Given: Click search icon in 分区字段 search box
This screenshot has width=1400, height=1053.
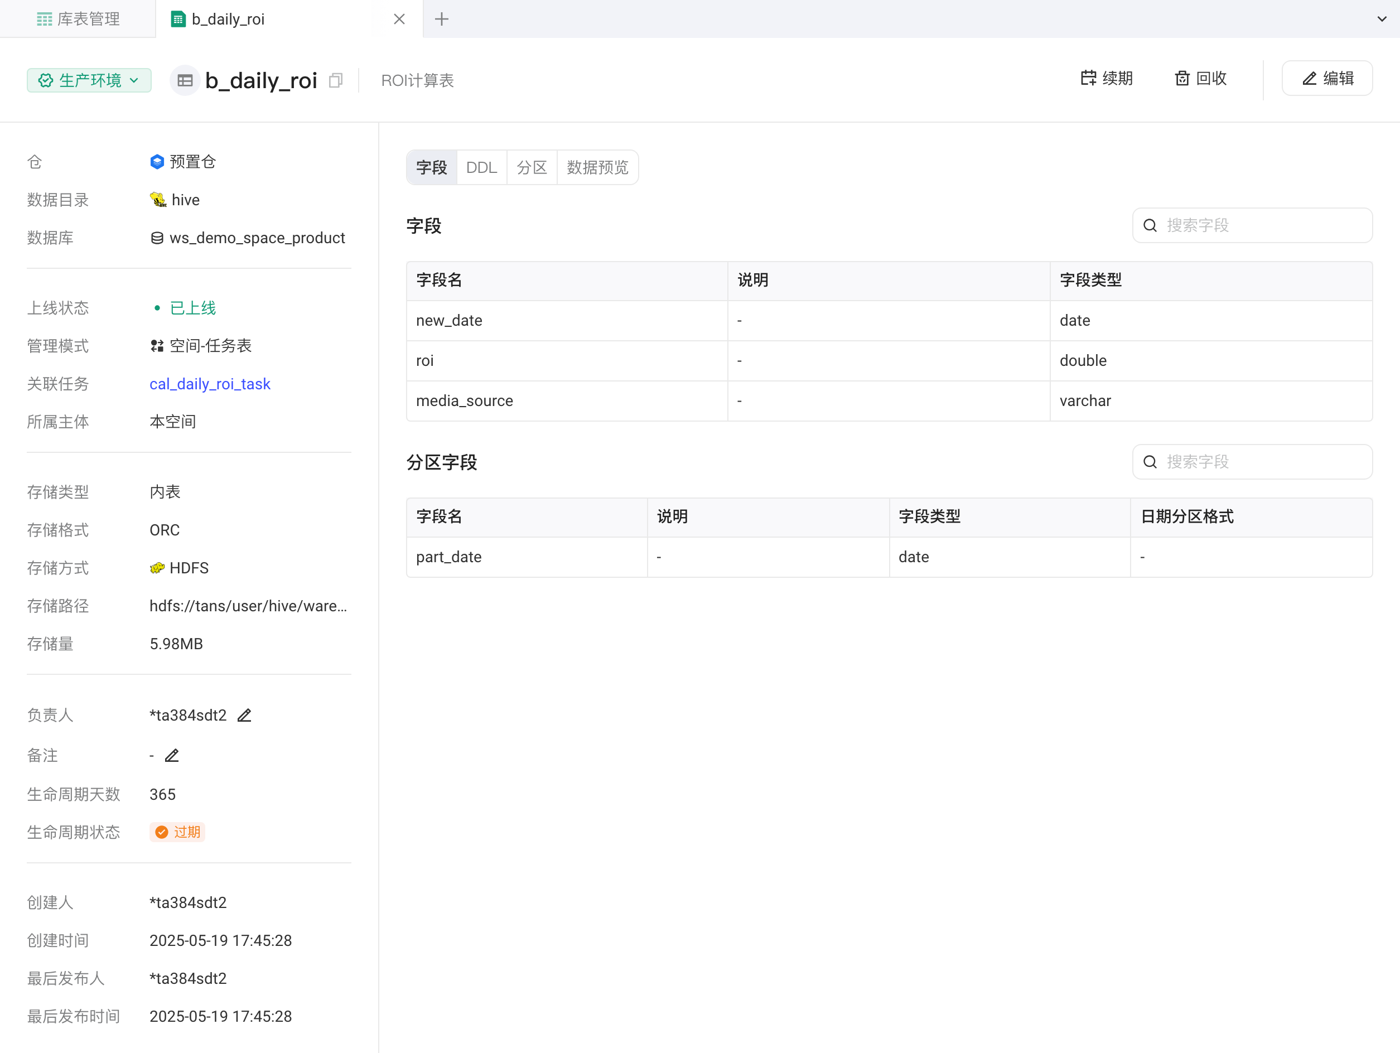Looking at the screenshot, I should click(x=1150, y=462).
